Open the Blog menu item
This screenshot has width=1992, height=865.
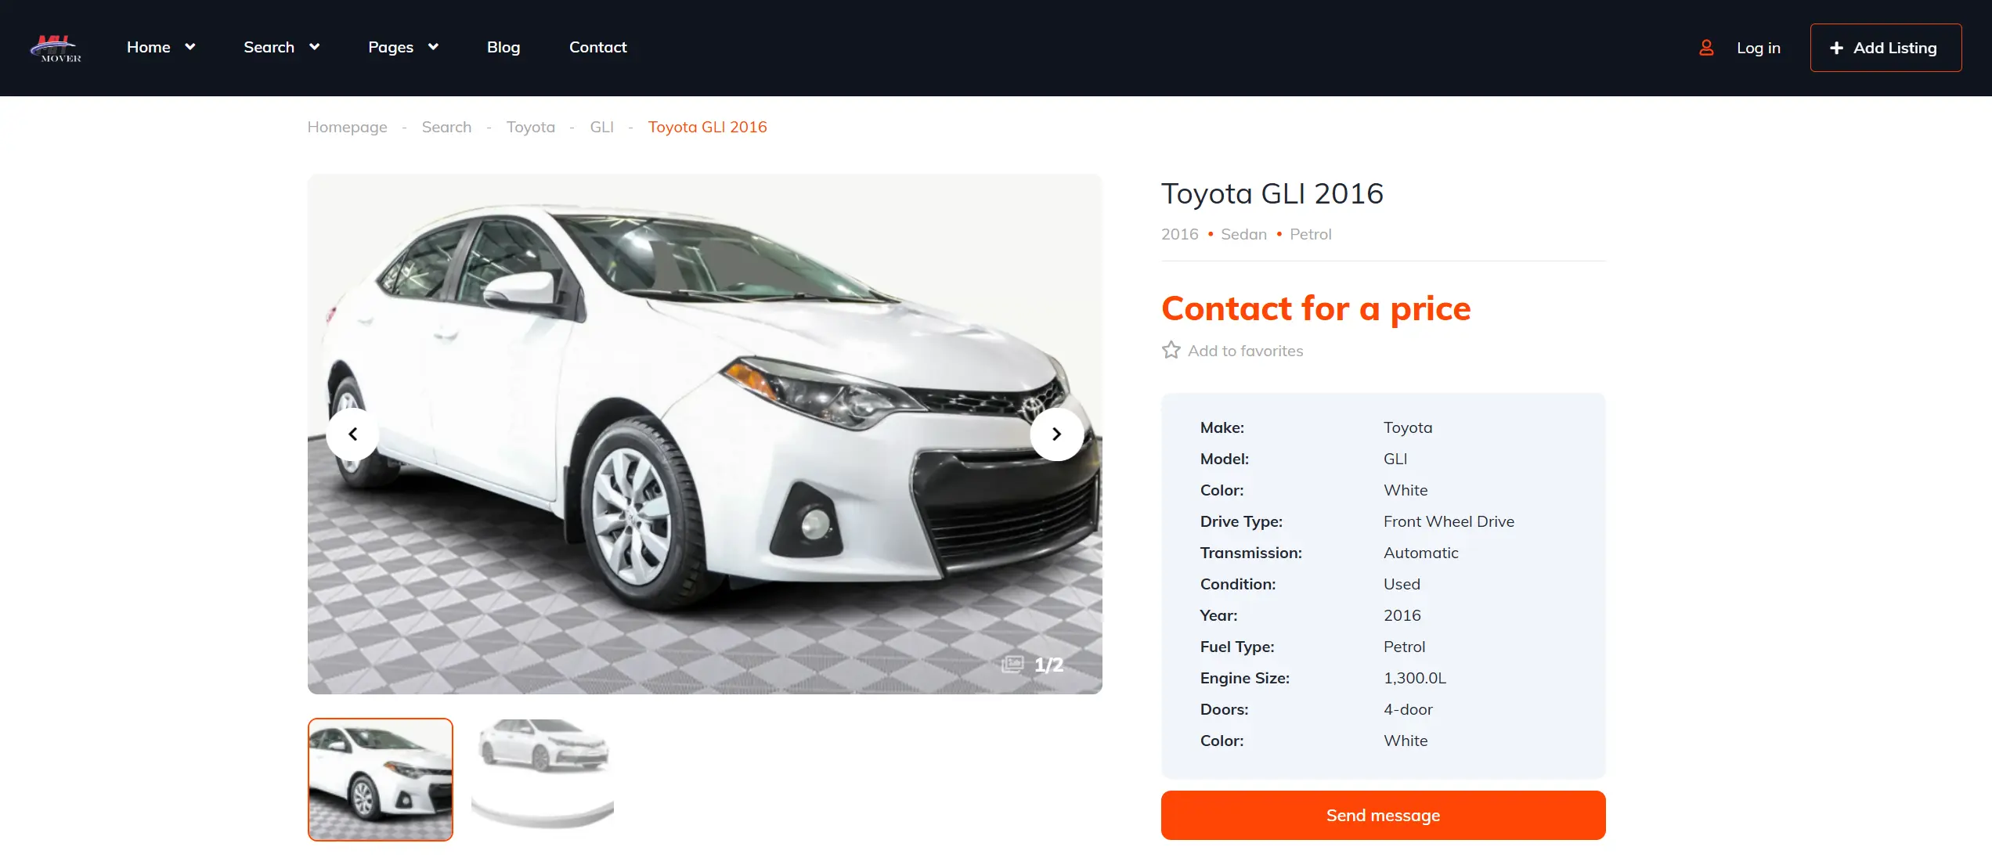pyautogui.click(x=503, y=47)
